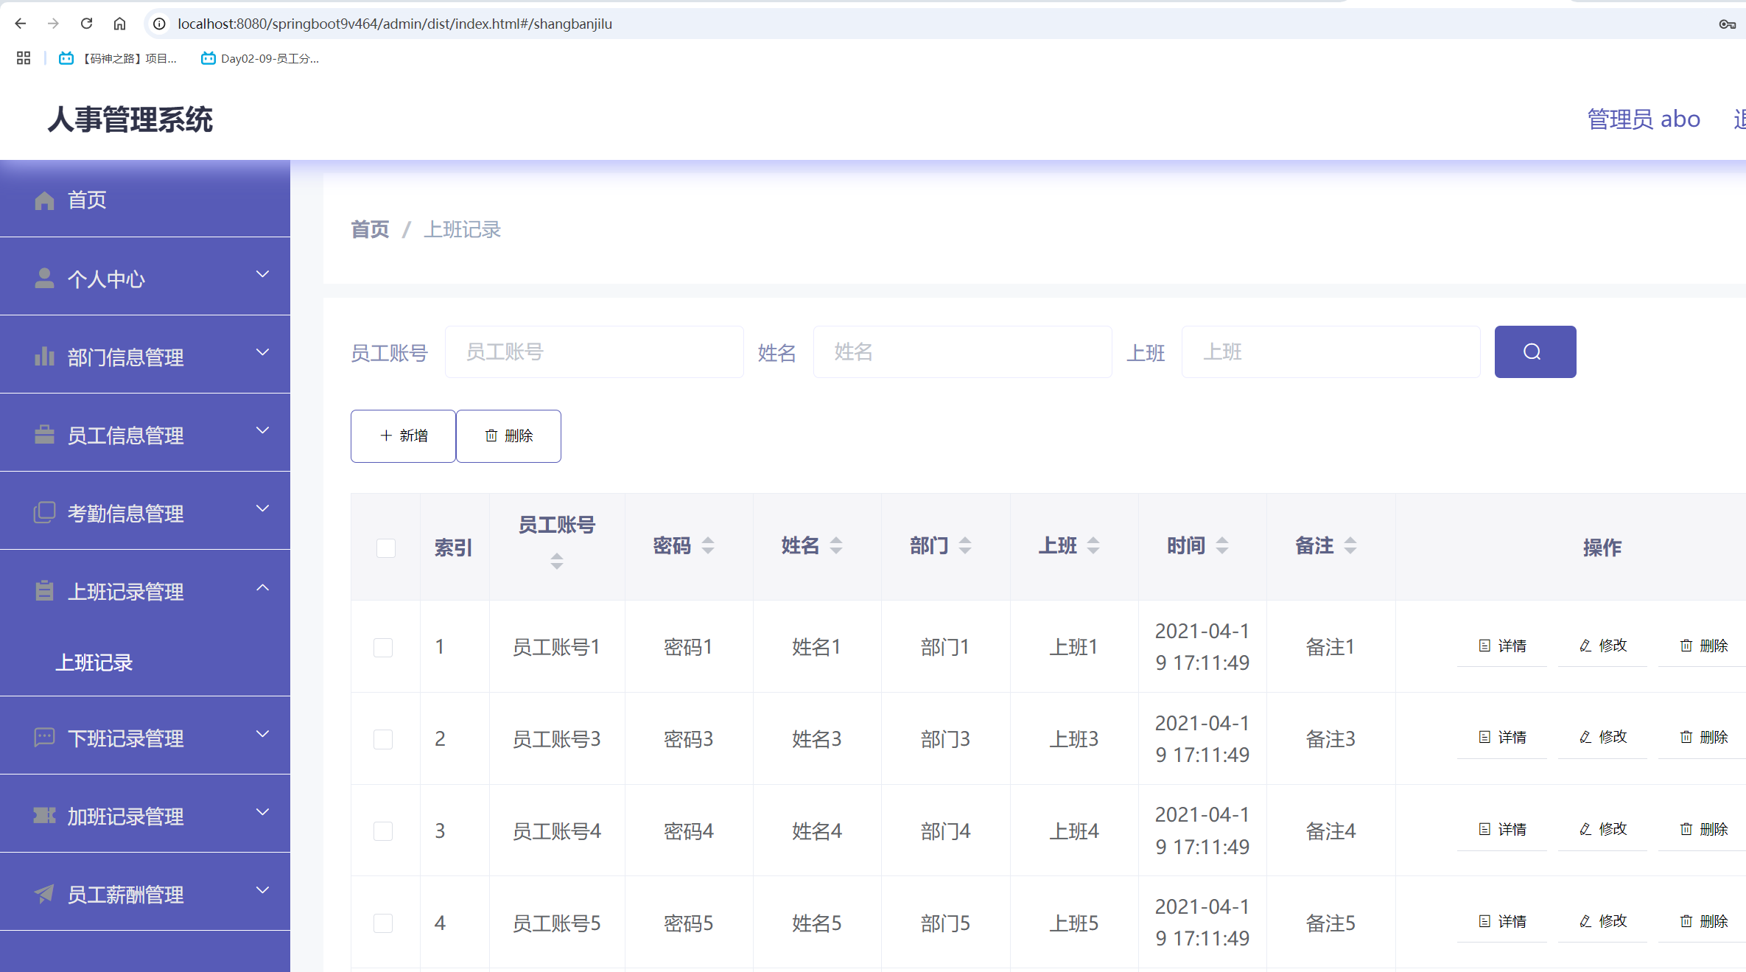Expand the 加班记录管理 menu
The height and width of the screenshot is (972, 1746).
125,816
